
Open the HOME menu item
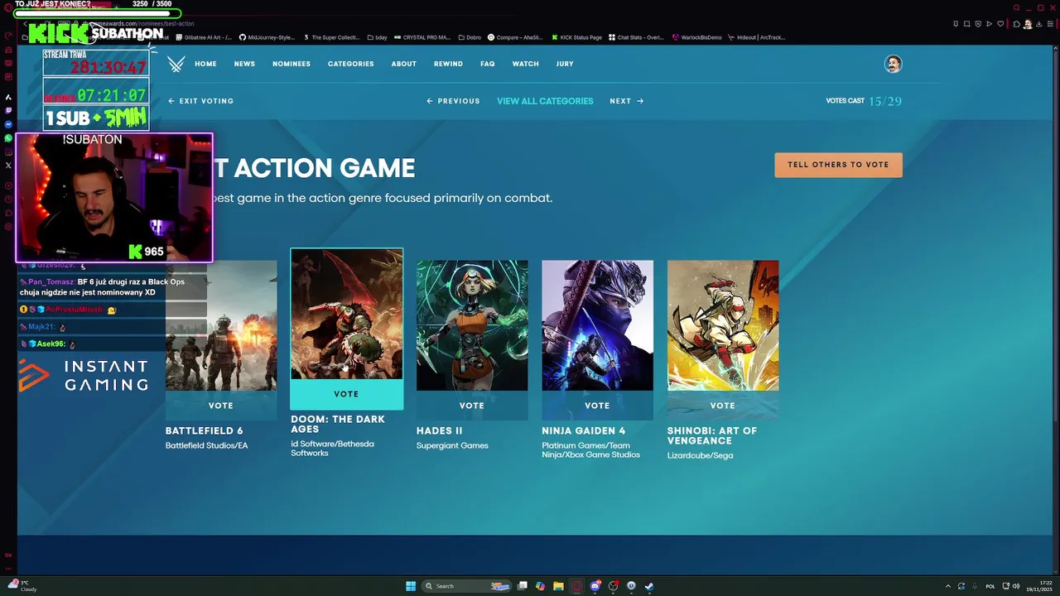(205, 64)
